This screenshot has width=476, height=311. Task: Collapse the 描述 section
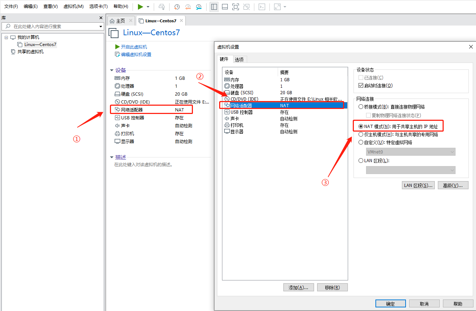point(112,157)
